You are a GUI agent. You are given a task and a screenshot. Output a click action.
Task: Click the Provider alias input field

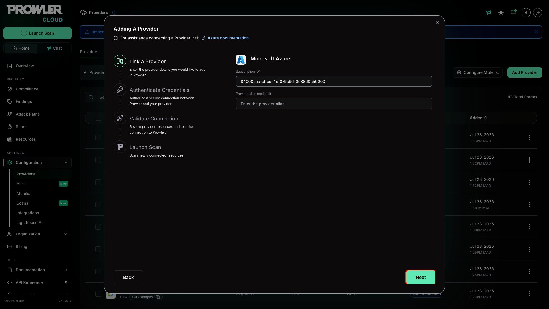[x=334, y=104]
